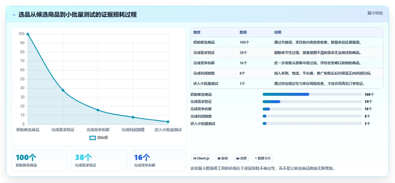
Task: Click the 100个 初始候选商品 data card
Action: coord(40,160)
